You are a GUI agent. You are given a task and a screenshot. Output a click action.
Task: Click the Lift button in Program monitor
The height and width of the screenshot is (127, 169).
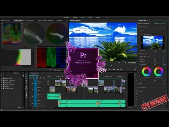(114, 69)
